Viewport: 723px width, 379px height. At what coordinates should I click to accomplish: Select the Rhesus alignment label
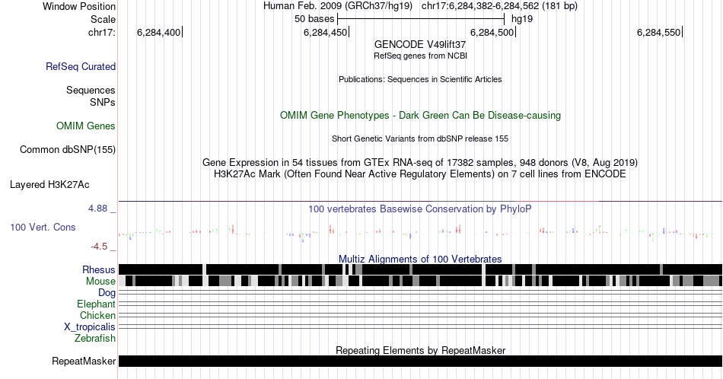(x=99, y=269)
